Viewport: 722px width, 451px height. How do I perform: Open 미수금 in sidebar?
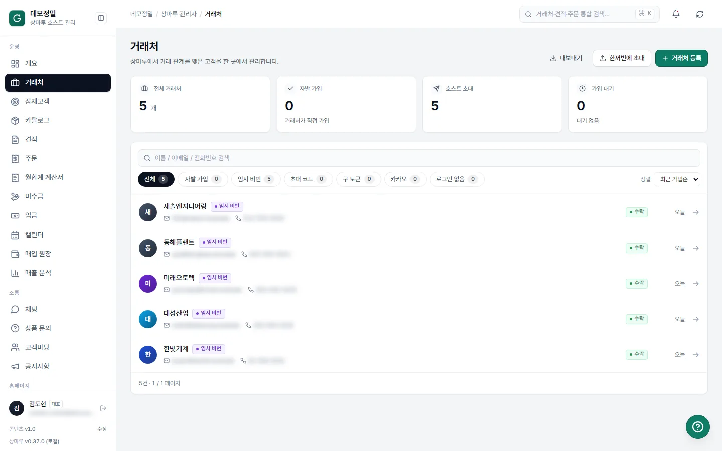(58, 197)
